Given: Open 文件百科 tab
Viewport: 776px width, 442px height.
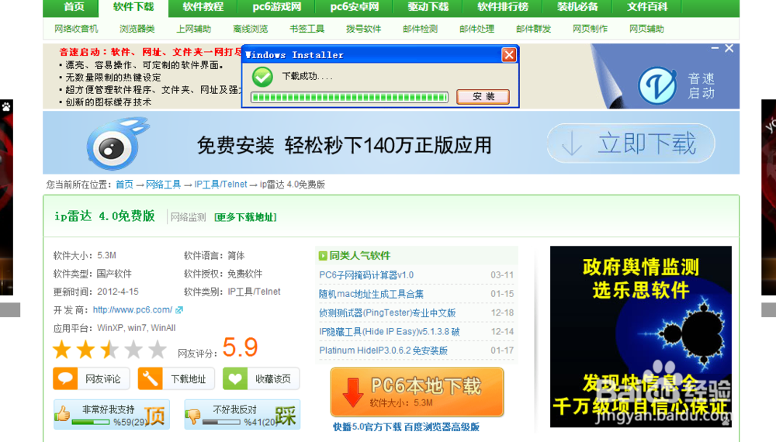Looking at the screenshot, I should [647, 7].
